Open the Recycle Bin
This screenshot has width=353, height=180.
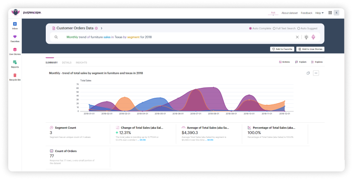tap(15, 76)
